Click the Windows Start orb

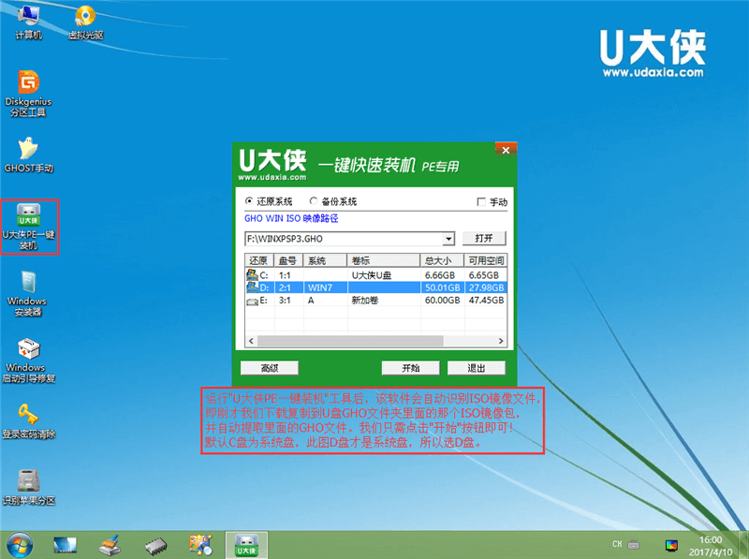19,545
